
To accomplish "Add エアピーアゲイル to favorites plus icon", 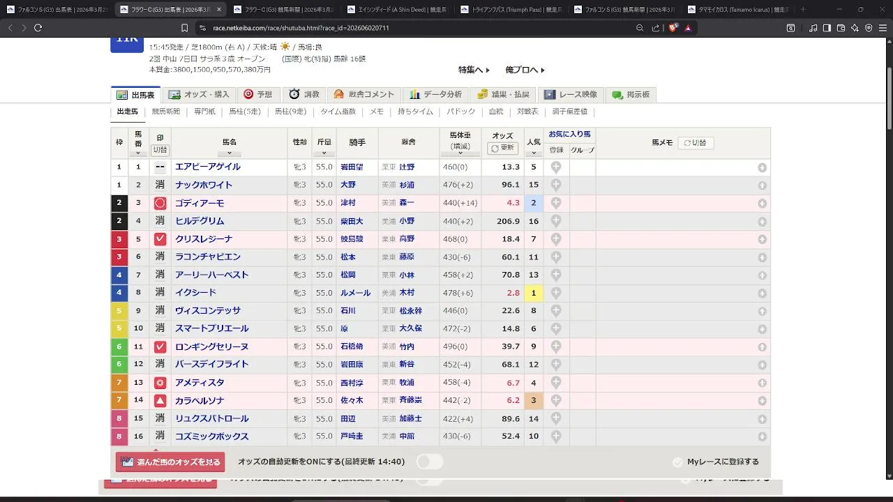I will click(x=556, y=167).
